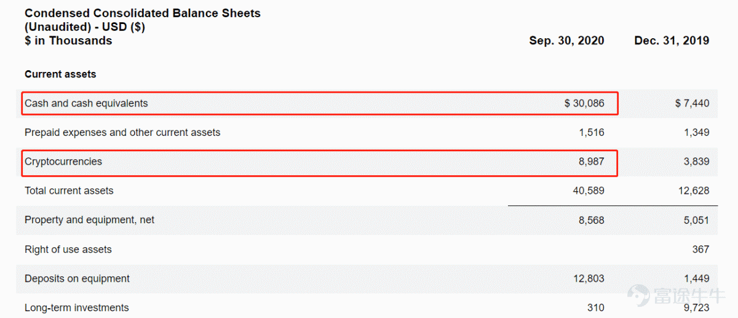
Task: Click the Sep. 30, 2020 column header
Action: click(x=566, y=41)
